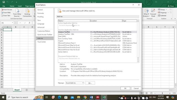177x100 pixels.
Task: Click the Go... button
Action: tap(90, 83)
